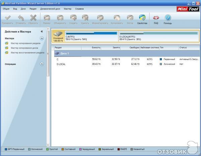This screenshot has height=156, width=201.
Task: Click the Логический type color square in table
Action: click(161, 64)
